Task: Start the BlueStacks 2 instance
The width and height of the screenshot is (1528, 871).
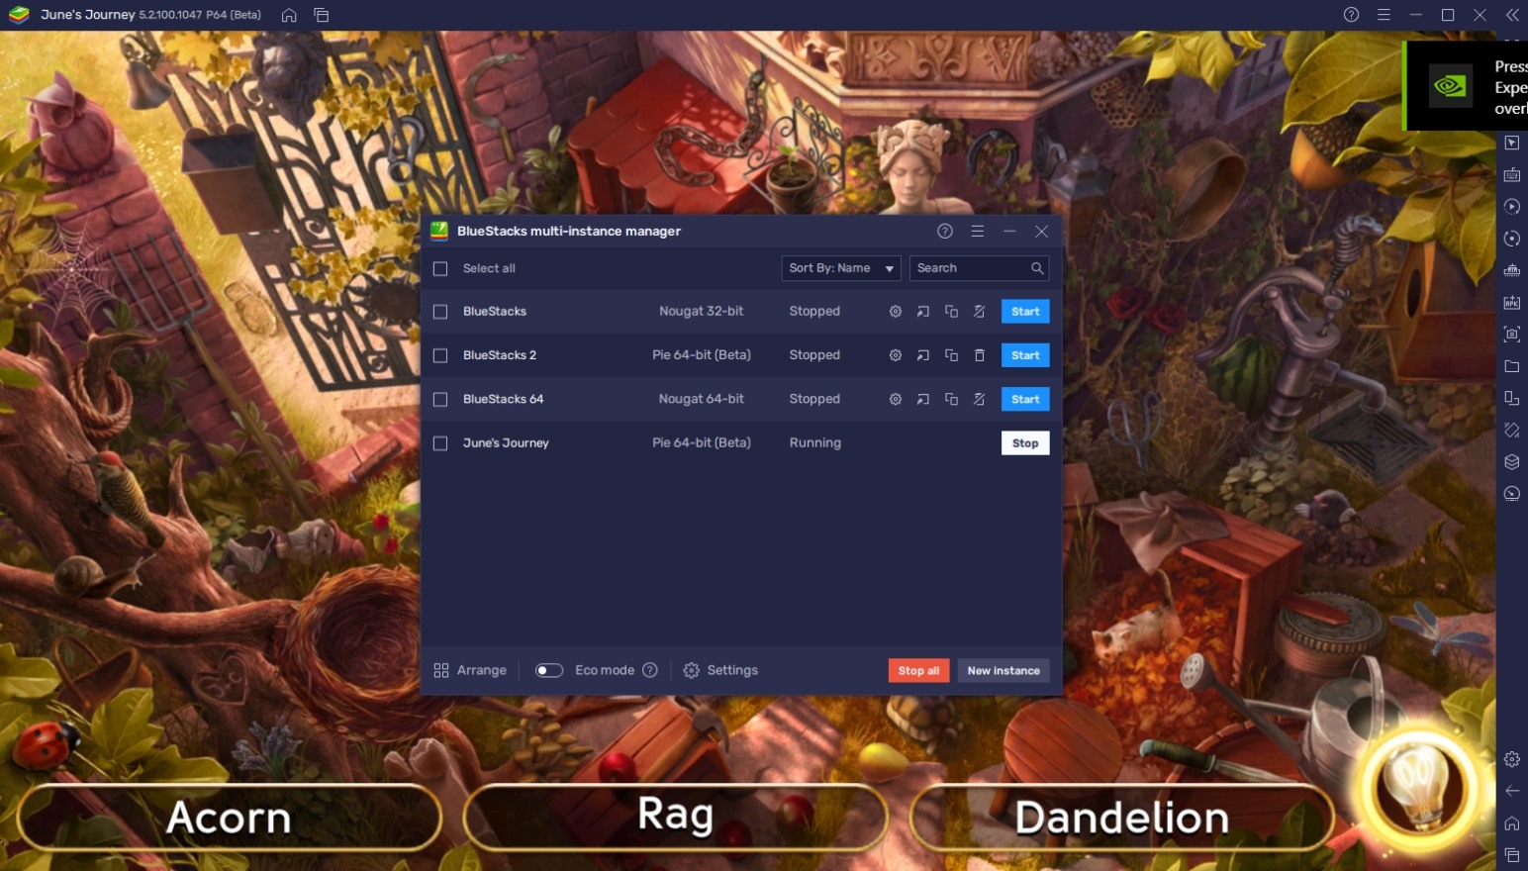Action: tap(1025, 355)
